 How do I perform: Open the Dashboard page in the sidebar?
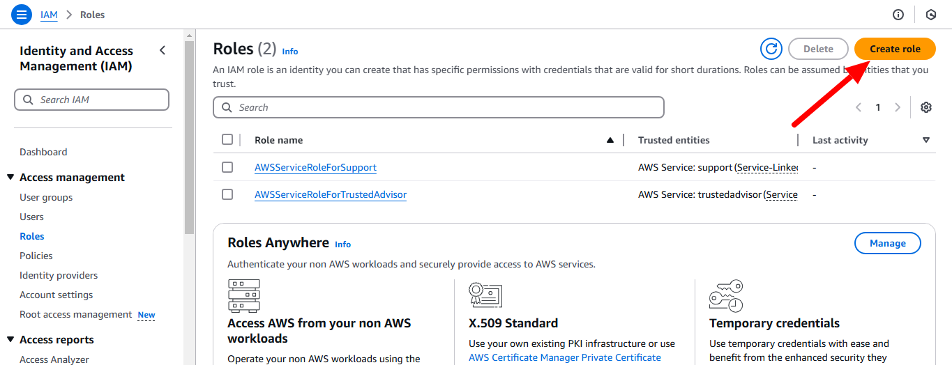tap(43, 152)
